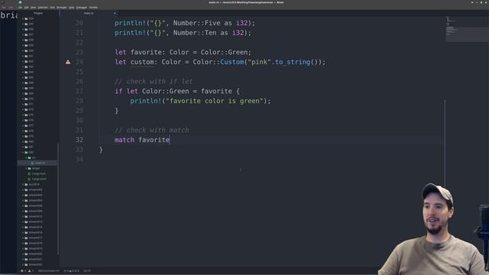Click the status bar error count icon
Viewport: 489px width, 275px height.
(x=22, y=271)
